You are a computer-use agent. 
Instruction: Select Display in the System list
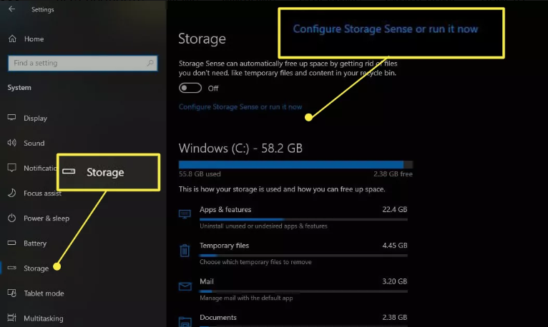(35, 119)
